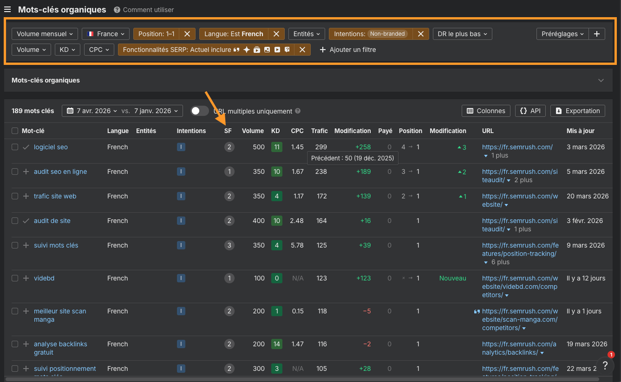
Task: Open the help bubble with notification badge
Action: 605,366
